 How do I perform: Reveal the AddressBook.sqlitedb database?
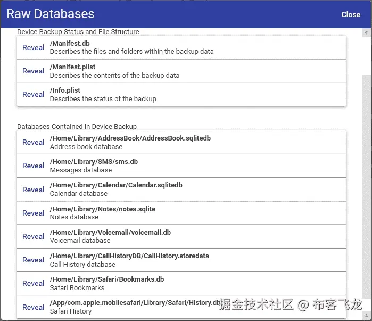tap(33, 142)
